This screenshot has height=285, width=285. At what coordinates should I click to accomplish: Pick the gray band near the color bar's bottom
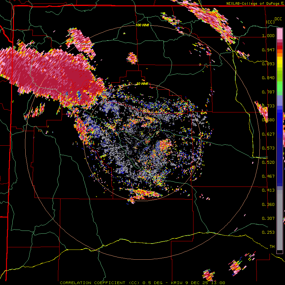280,220
